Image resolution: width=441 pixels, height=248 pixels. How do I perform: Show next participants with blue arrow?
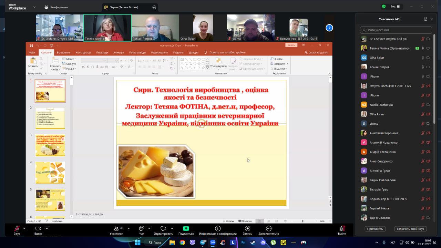tap(329, 28)
